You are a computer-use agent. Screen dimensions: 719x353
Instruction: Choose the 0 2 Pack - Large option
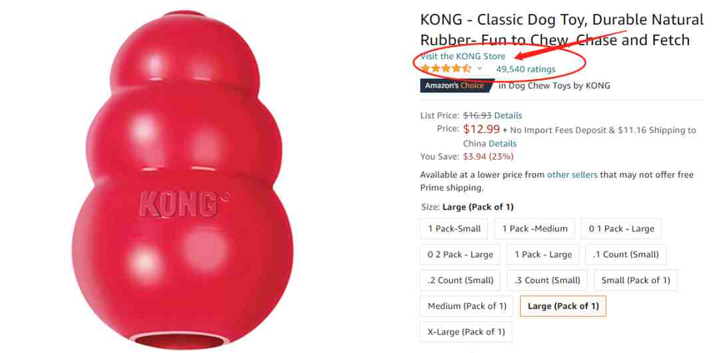coord(460,255)
